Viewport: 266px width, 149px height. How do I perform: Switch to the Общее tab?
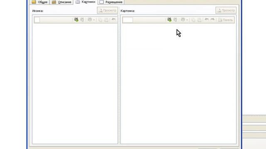(x=40, y=2)
